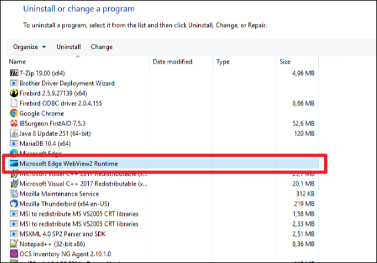Select Notepad++ (32-bit x86) entry
The height and width of the screenshot is (263, 377).
pos(163,244)
